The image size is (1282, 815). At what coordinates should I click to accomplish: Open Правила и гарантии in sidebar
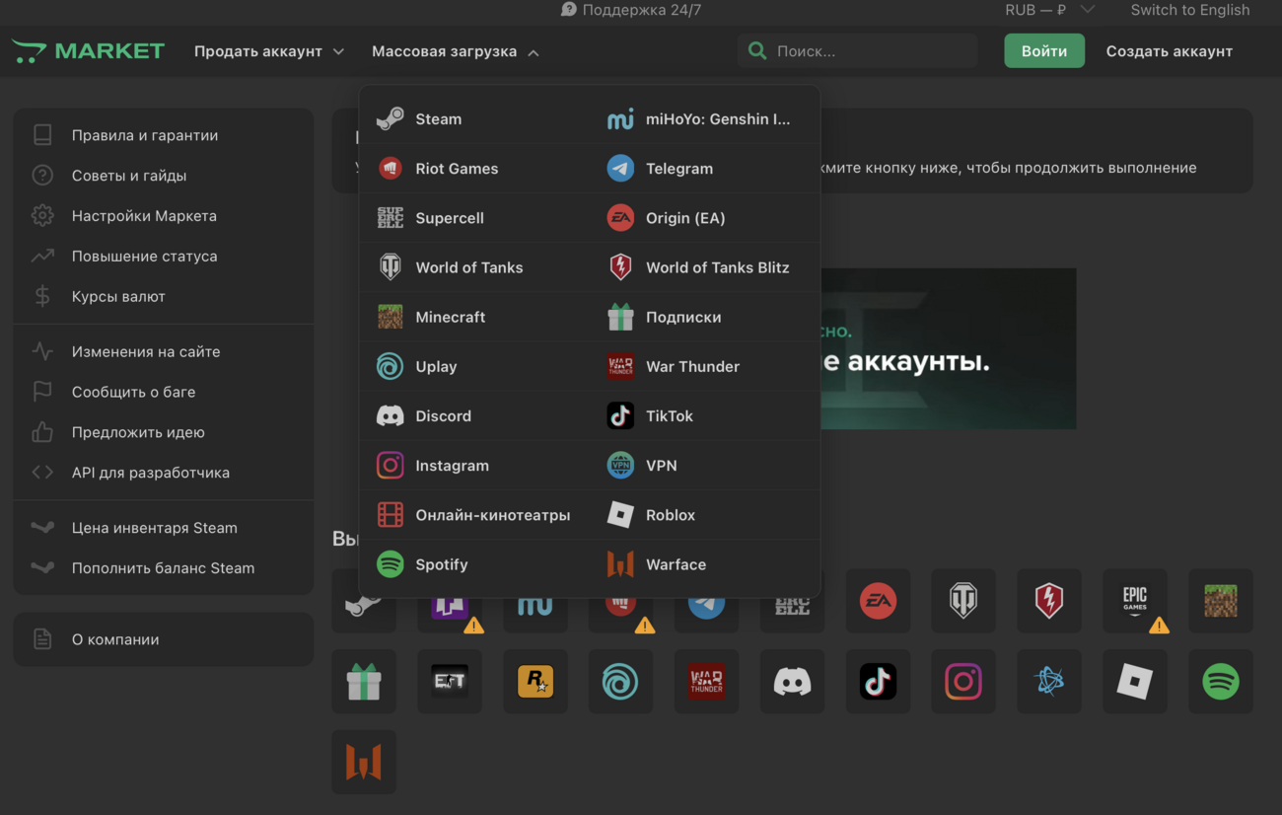(x=144, y=135)
